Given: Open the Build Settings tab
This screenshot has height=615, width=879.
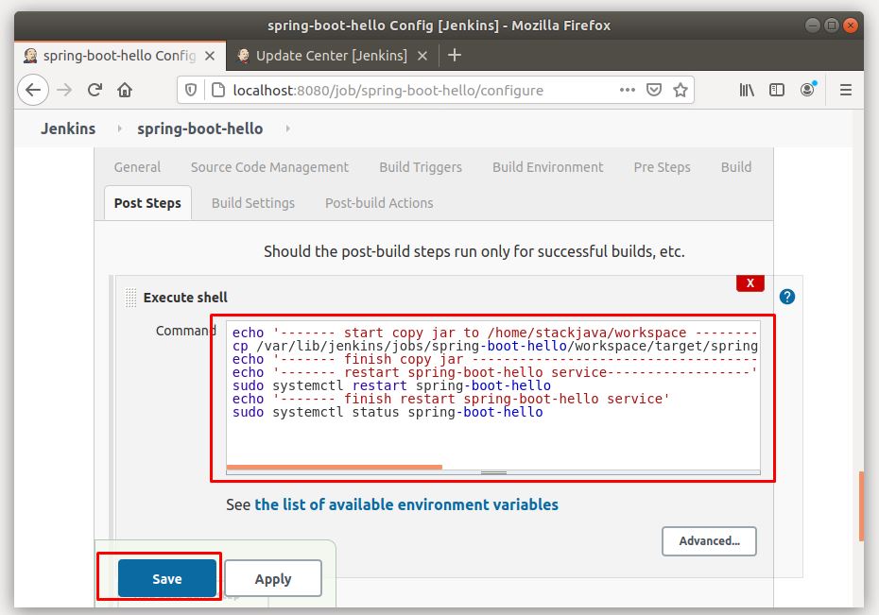Looking at the screenshot, I should [x=252, y=203].
